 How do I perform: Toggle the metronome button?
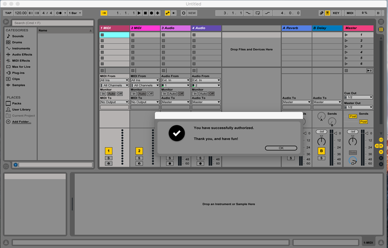[x=59, y=13]
